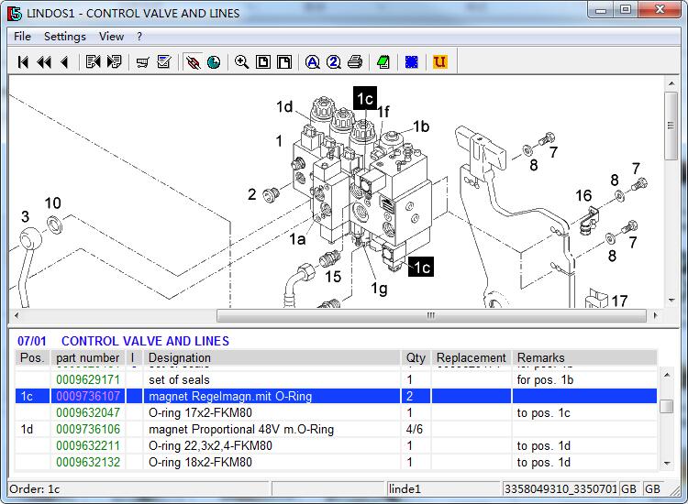
Task: Click the lower highlighted 1c callout in diagram
Action: (x=421, y=267)
